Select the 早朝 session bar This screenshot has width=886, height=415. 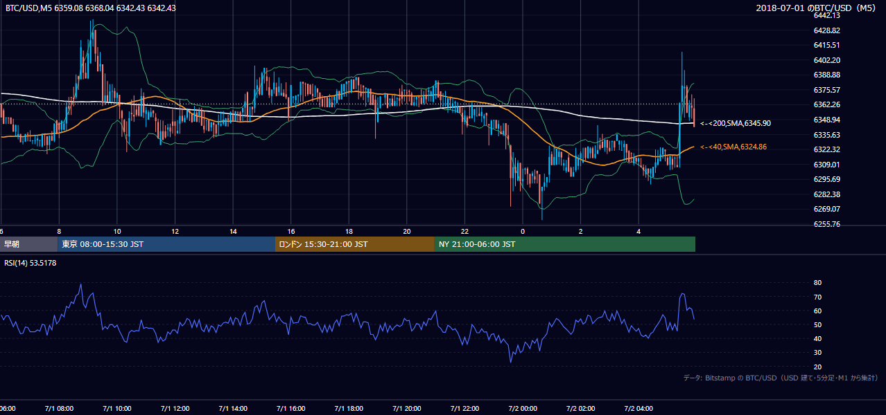28,244
